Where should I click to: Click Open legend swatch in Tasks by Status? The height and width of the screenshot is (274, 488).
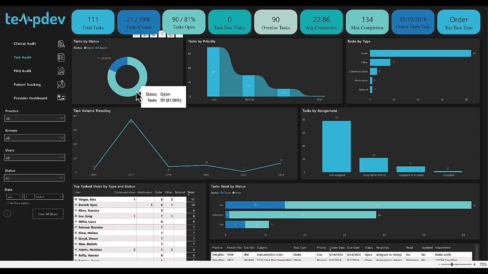click(85, 48)
